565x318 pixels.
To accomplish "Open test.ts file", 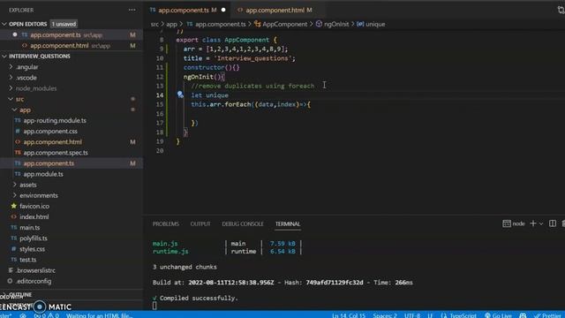I will pos(27,260).
